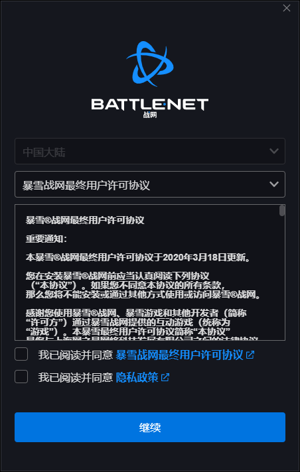Click the BATTLENET wordmark under the logo

click(x=150, y=105)
